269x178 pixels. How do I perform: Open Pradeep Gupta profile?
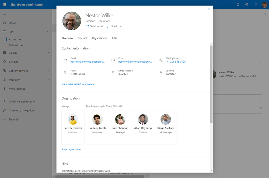(x=97, y=124)
